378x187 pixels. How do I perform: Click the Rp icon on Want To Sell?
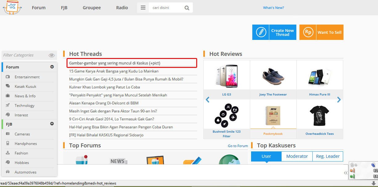click(308, 32)
